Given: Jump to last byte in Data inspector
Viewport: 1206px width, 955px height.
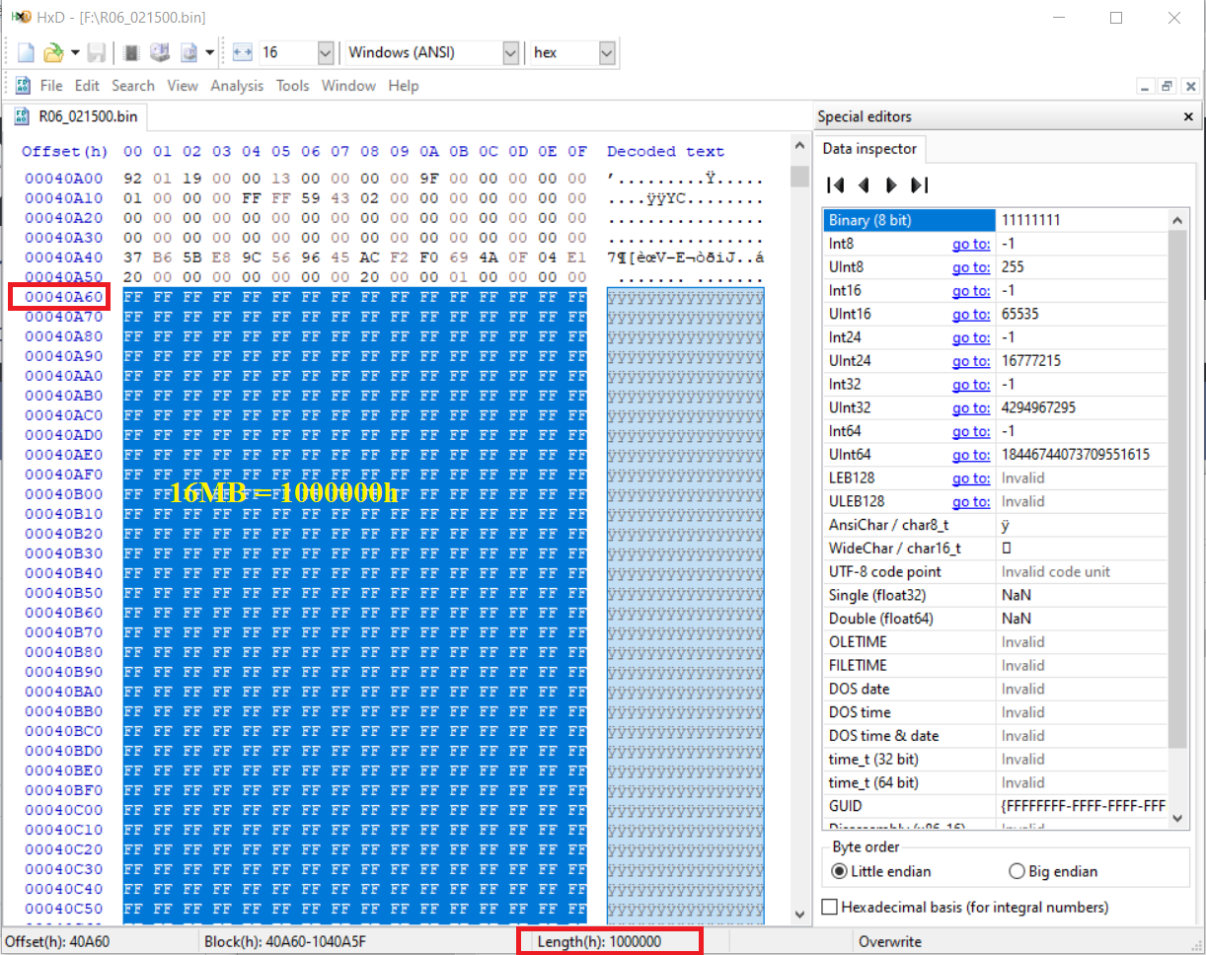Looking at the screenshot, I should [x=920, y=184].
